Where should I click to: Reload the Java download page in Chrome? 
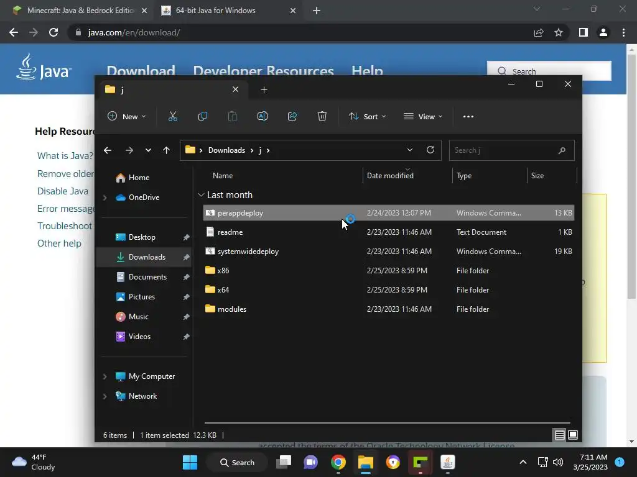pos(53,32)
